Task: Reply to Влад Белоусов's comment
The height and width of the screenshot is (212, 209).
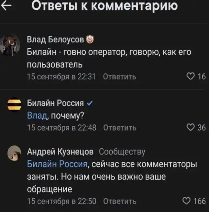Action: 120,77
